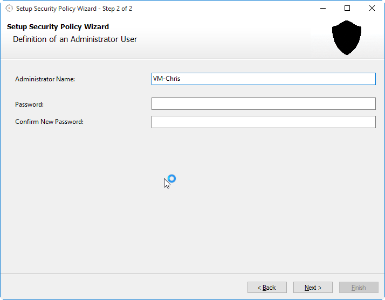Click the "Administrator Name:" label

click(x=45, y=79)
